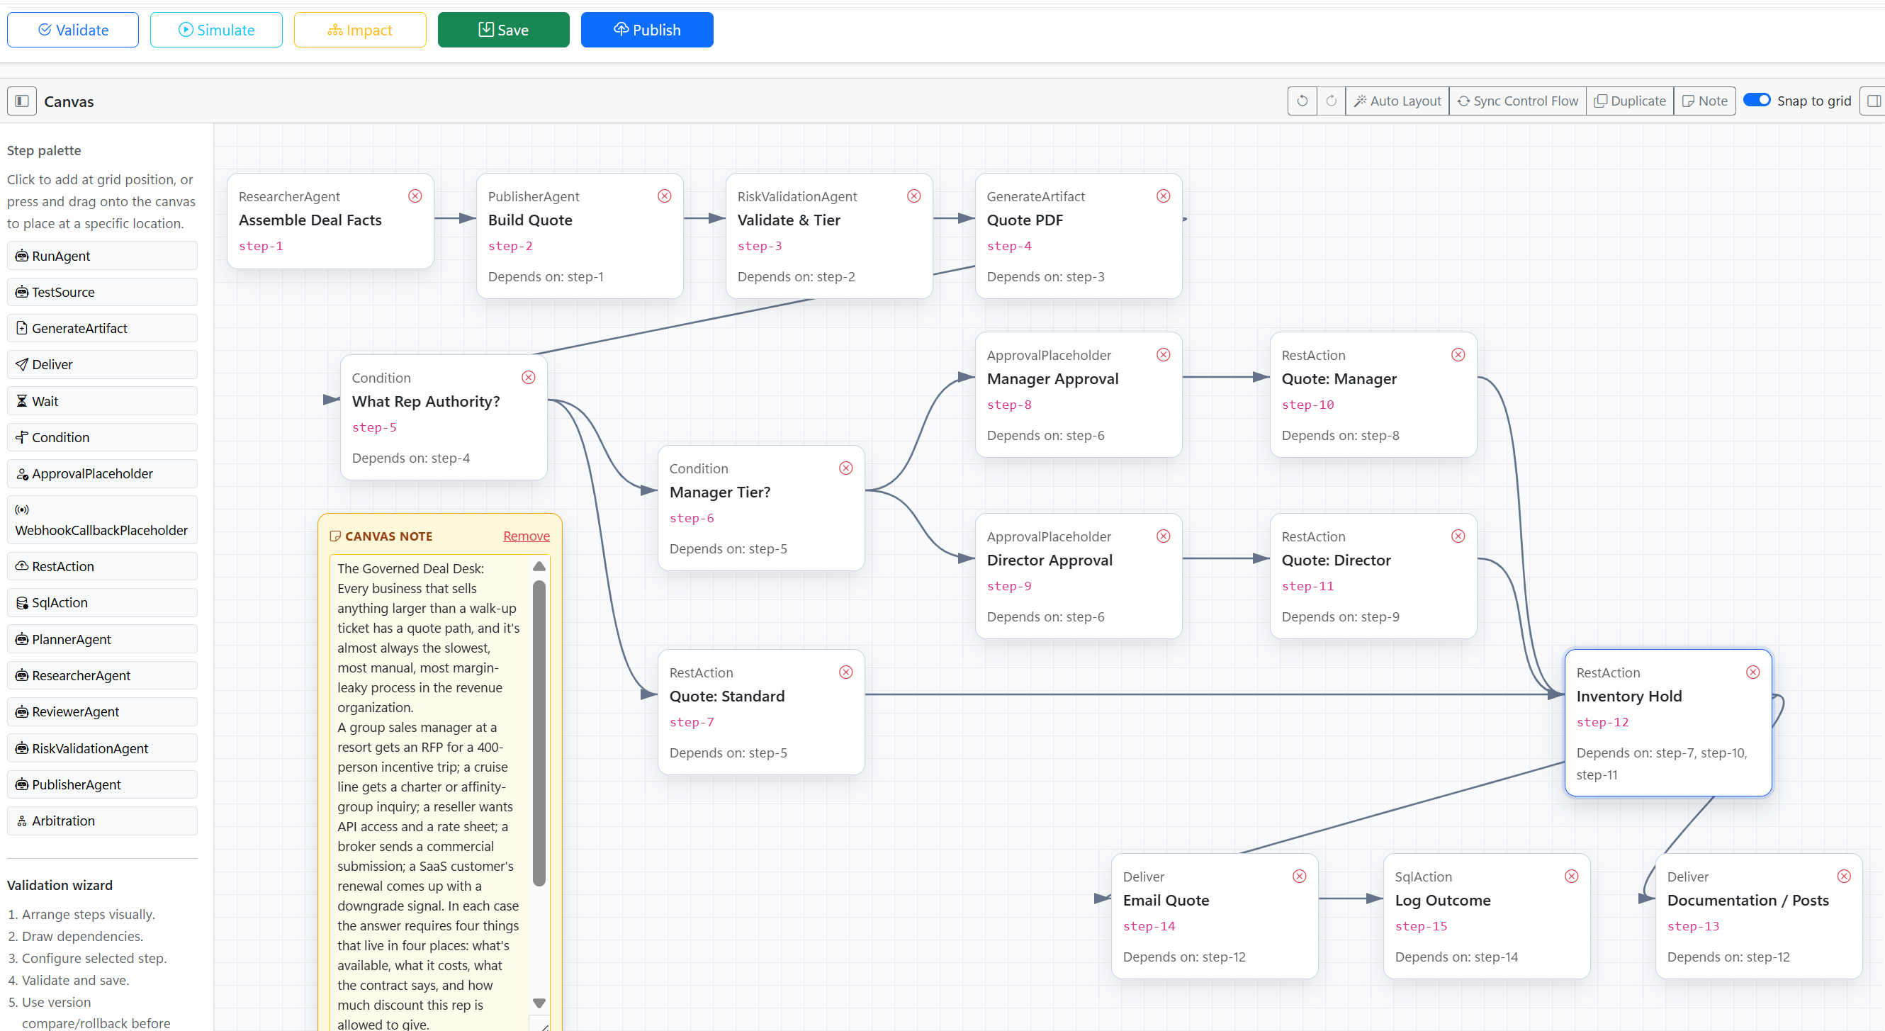Remove the Log Outcome step
The height and width of the screenshot is (1031, 1885).
[1572, 877]
